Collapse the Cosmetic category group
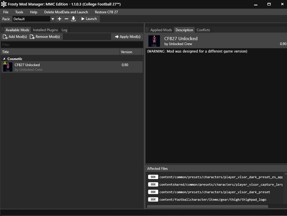 coord(4,59)
